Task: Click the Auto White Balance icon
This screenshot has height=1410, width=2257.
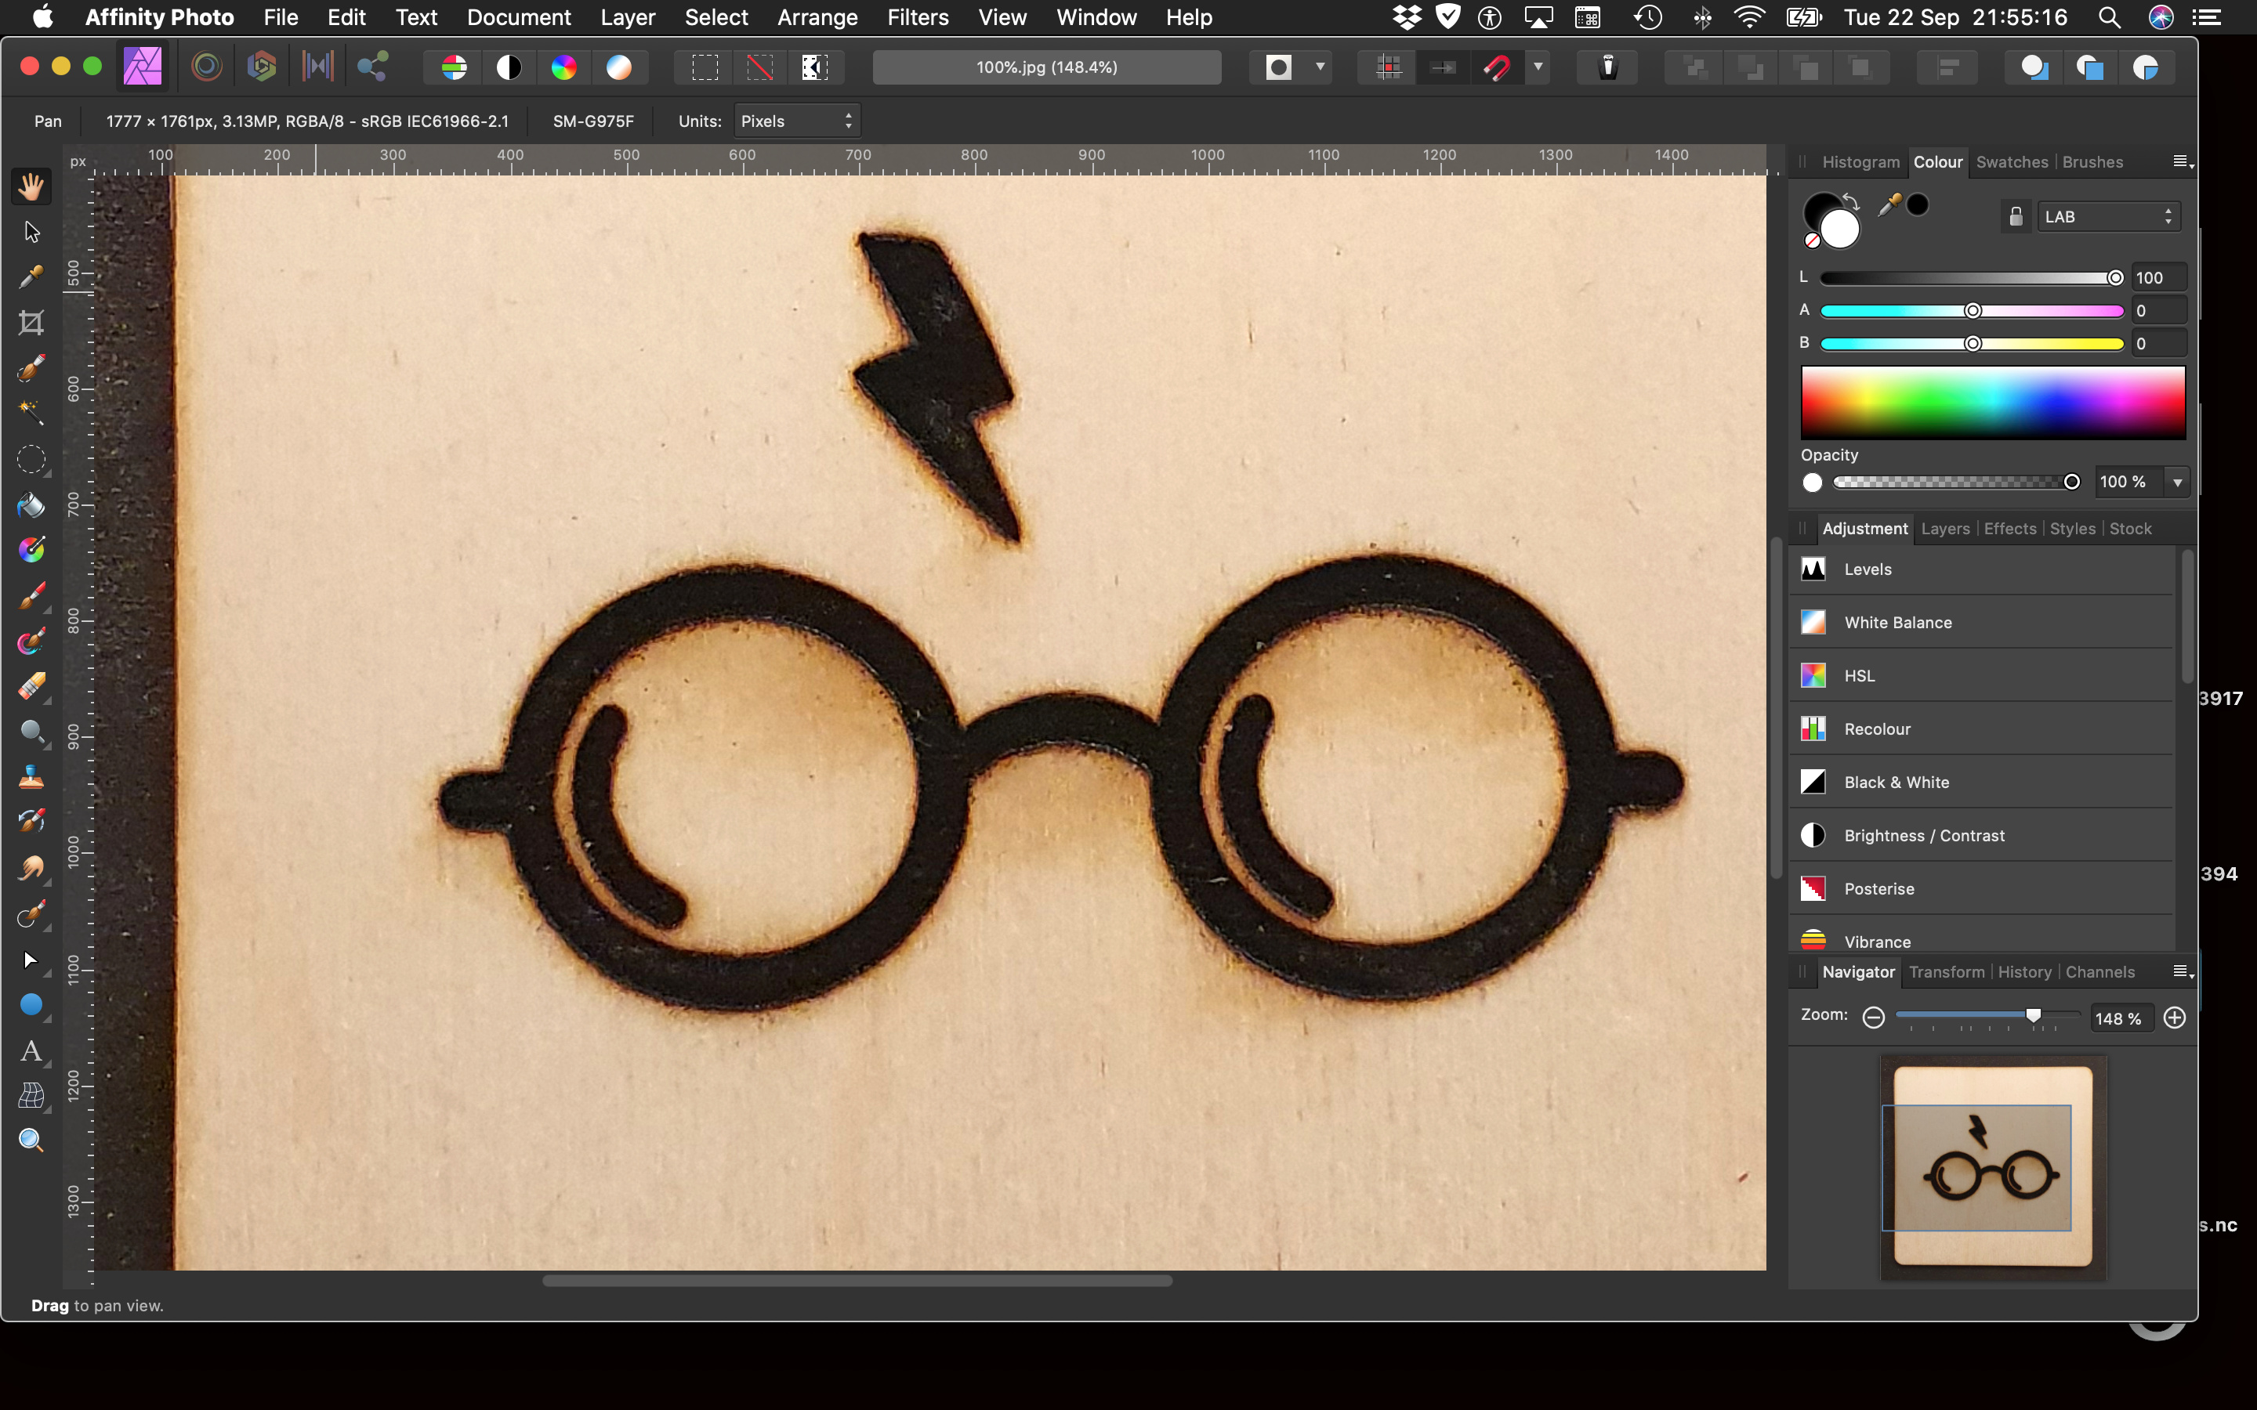Action: pos(618,67)
